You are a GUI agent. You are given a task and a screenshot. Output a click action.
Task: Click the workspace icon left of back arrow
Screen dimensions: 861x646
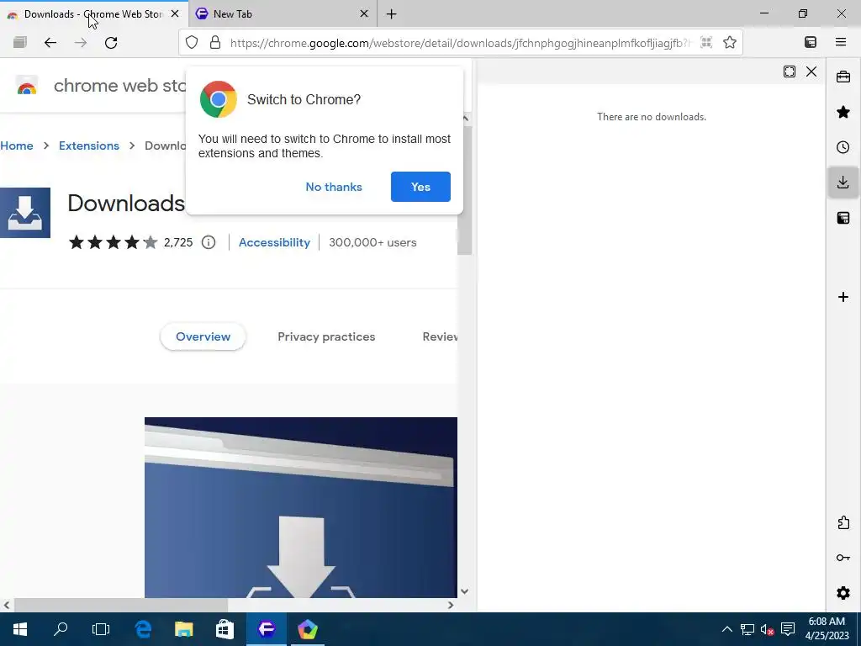click(20, 42)
